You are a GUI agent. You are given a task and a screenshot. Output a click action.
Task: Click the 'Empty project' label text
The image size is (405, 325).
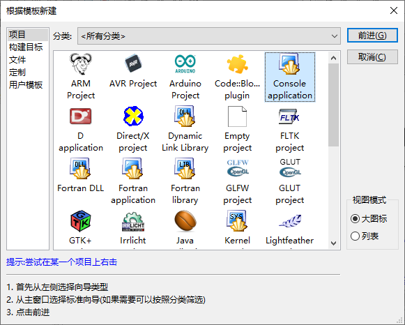pyautogui.click(x=237, y=142)
